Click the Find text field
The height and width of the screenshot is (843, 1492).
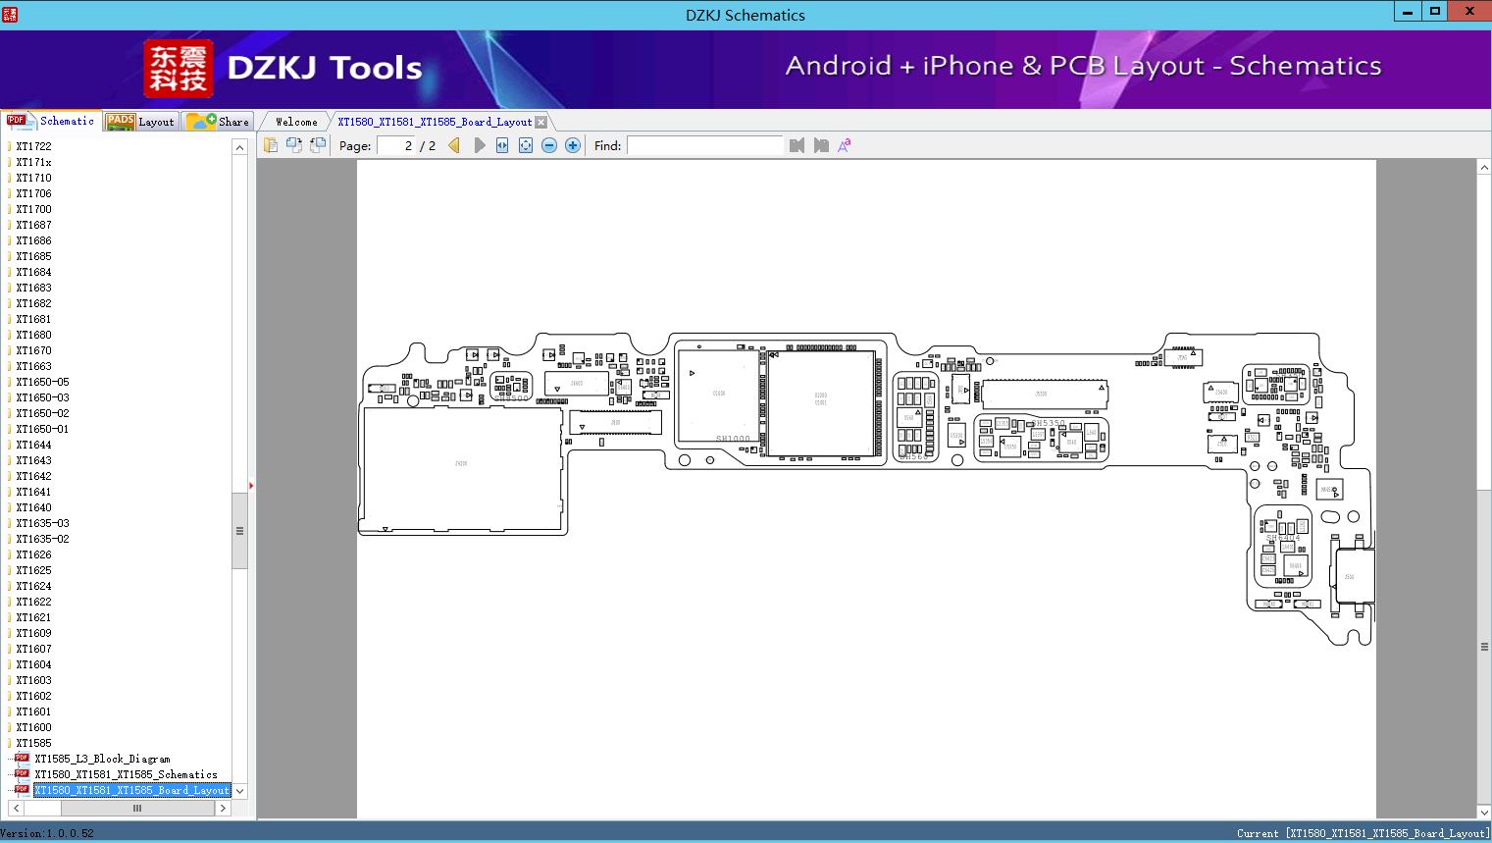click(x=704, y=145)
